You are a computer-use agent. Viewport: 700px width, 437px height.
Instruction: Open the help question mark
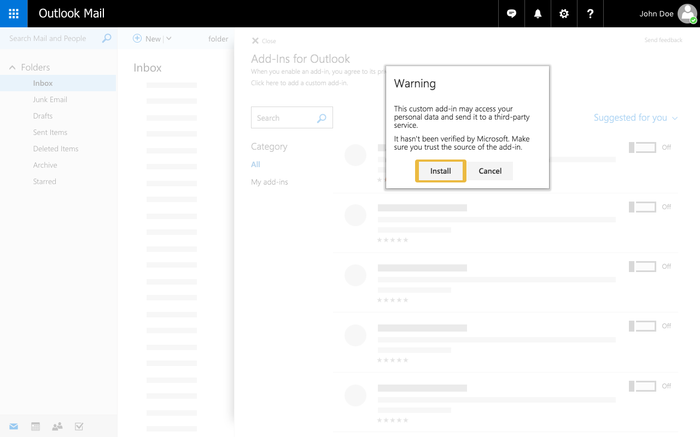[591, 14]
